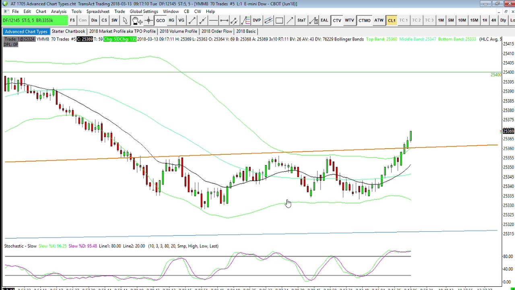Toggle the VG toolbar button

coord(181,20)
